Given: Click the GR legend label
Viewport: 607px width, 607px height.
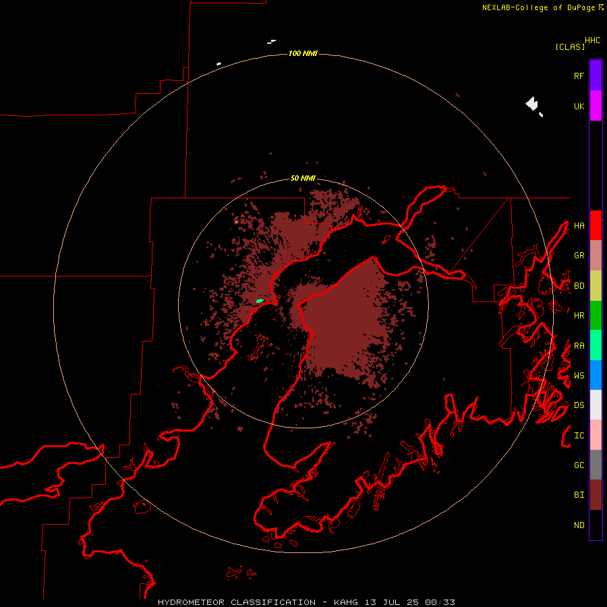Looking at the screenshot, I should click(x=579, y=256).
